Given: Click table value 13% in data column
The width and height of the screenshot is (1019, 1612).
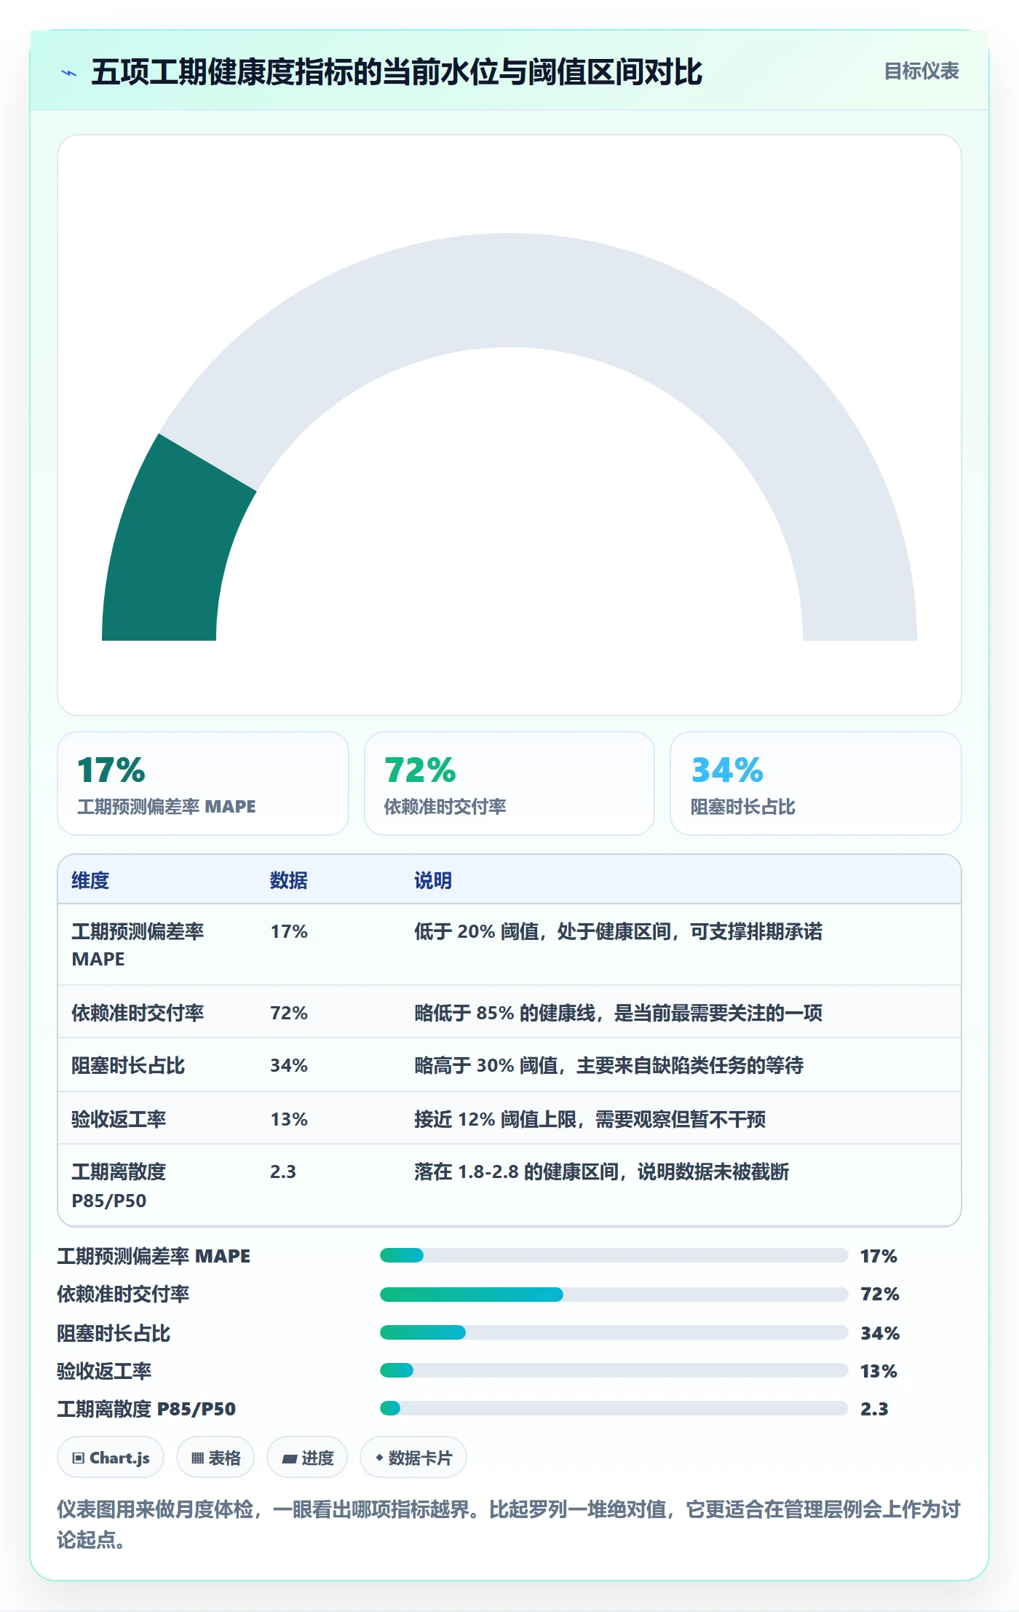Looking at the screenshot, I should pos(289,1119).
